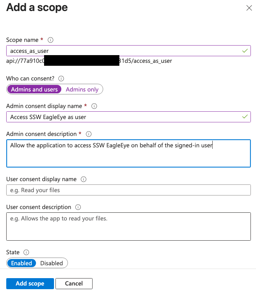
Task: Focus the Admin consent description text area
Action: (128, 153)
